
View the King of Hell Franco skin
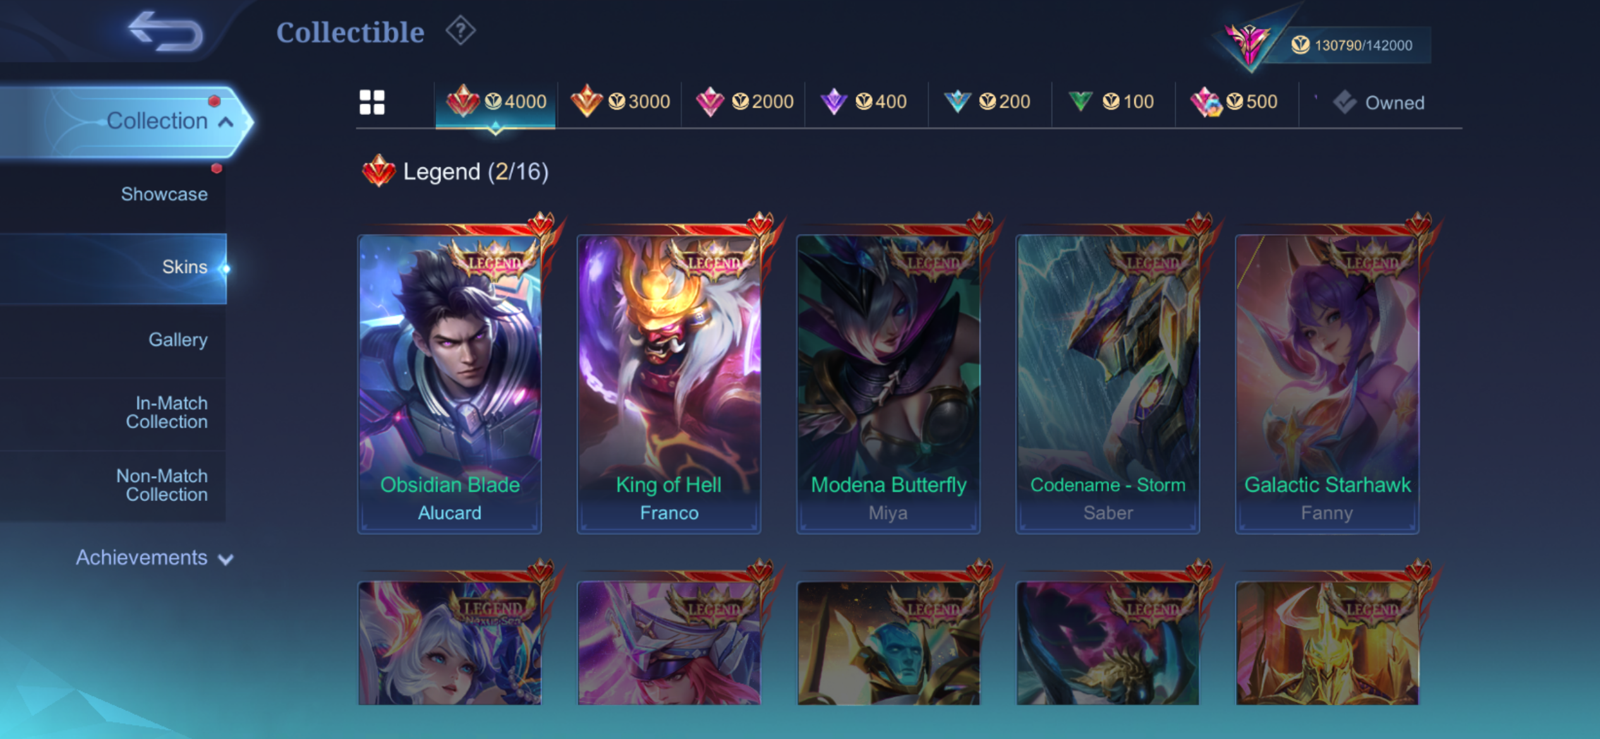(x=669, y=384)
